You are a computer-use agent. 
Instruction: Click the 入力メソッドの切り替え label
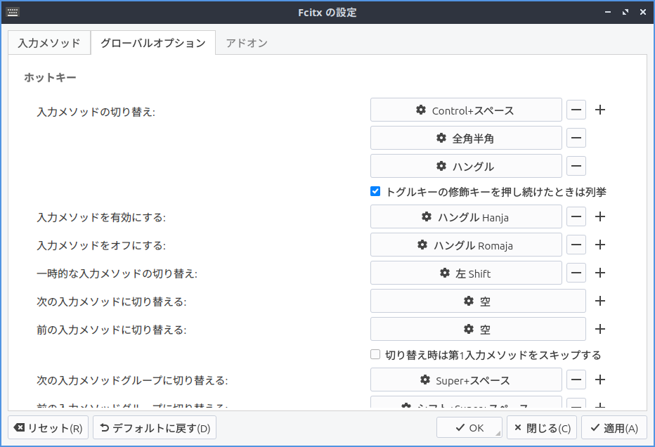pos(96,112)
